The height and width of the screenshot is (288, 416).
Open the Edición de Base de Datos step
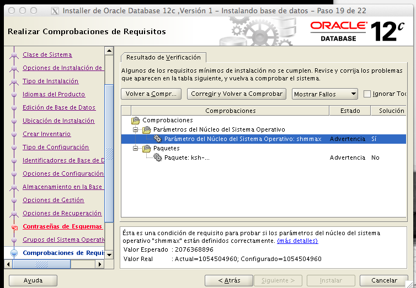click(59, 108)
